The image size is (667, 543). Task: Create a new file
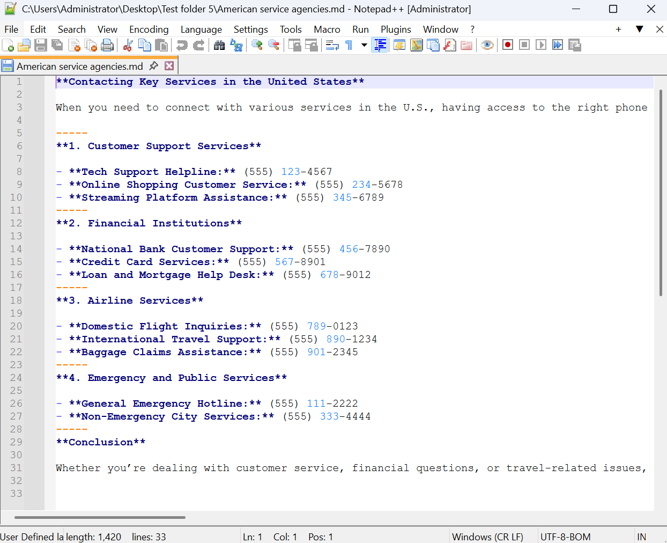click(x=8, y=45)
